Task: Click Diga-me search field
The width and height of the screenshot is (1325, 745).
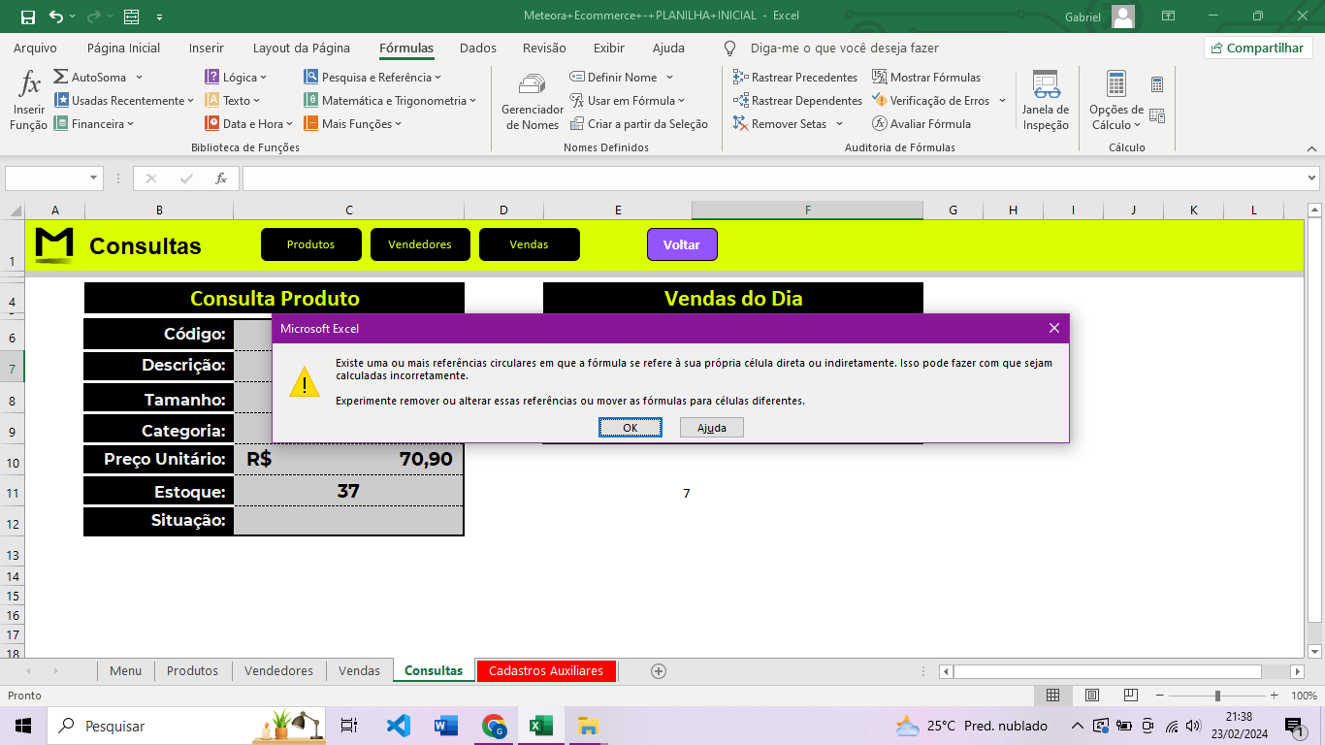Action: click(x=844, y=48)
